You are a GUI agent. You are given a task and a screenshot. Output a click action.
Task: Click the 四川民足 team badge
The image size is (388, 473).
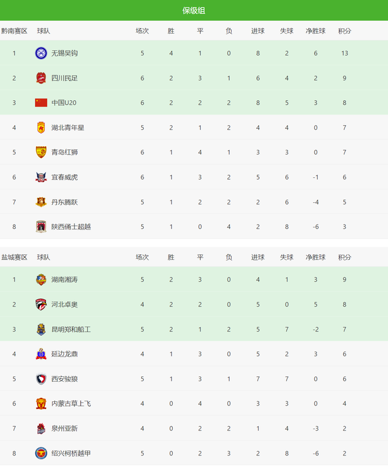(x=41, y=78)
